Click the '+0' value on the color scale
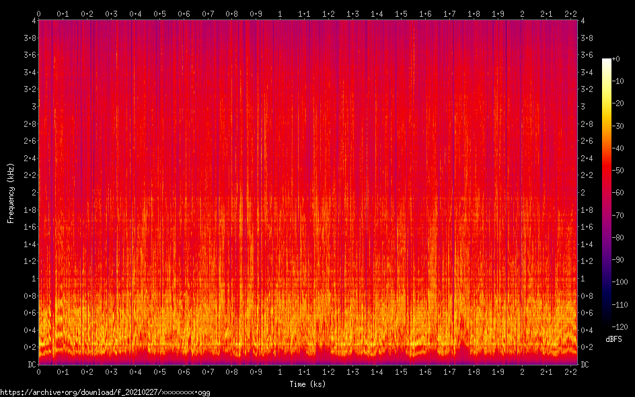Viewport: 635px width, 397px height. (x=615, y=59)
